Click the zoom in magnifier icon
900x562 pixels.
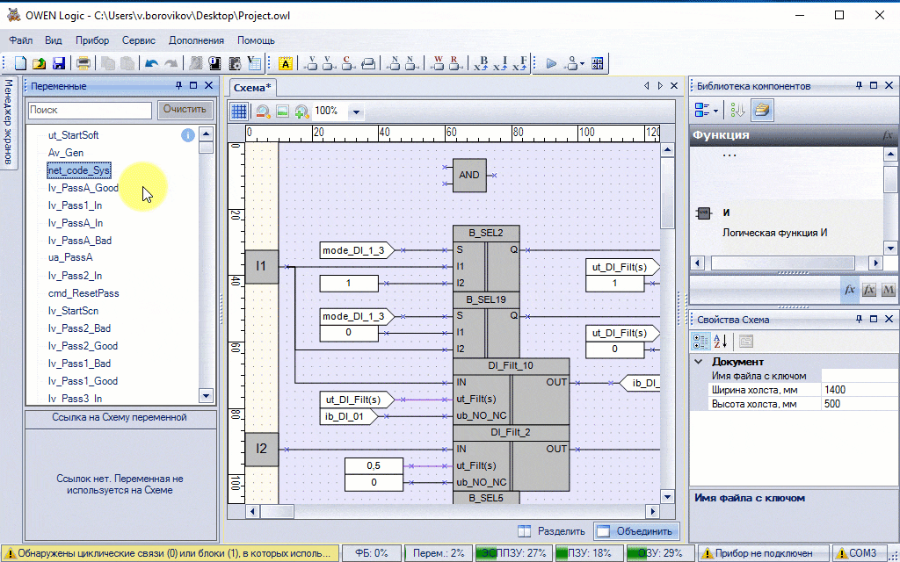tap(301, 112)
